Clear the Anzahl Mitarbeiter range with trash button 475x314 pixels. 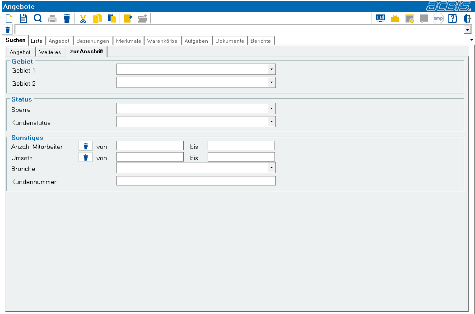pyautogui.click(x=85, y=146)
